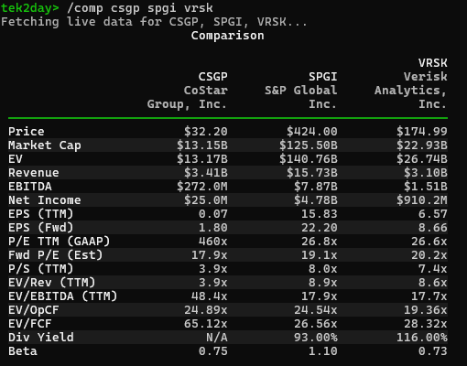
Task: Click EBITDA value $272.0M
Action: pyautogui.click(x=202, y=187)
